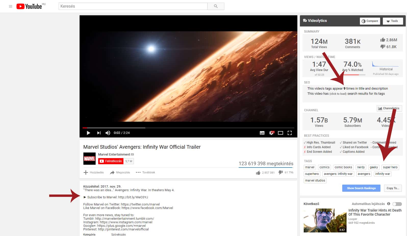Click the 381K Comments stat
The image size is (407, 236).
click(353, 43)
